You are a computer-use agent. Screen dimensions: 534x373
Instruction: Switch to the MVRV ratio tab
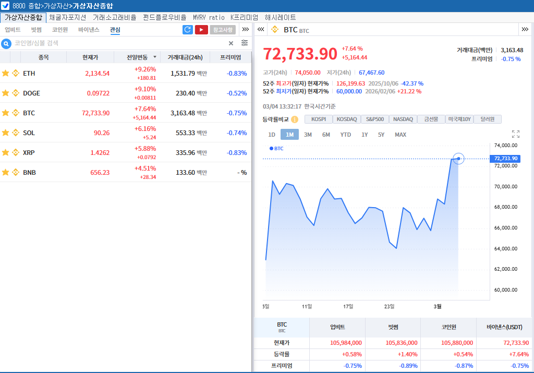click(x=209, y=17)
